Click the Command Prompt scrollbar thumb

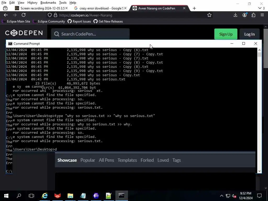pyautogui.click(x=259, y=55)
